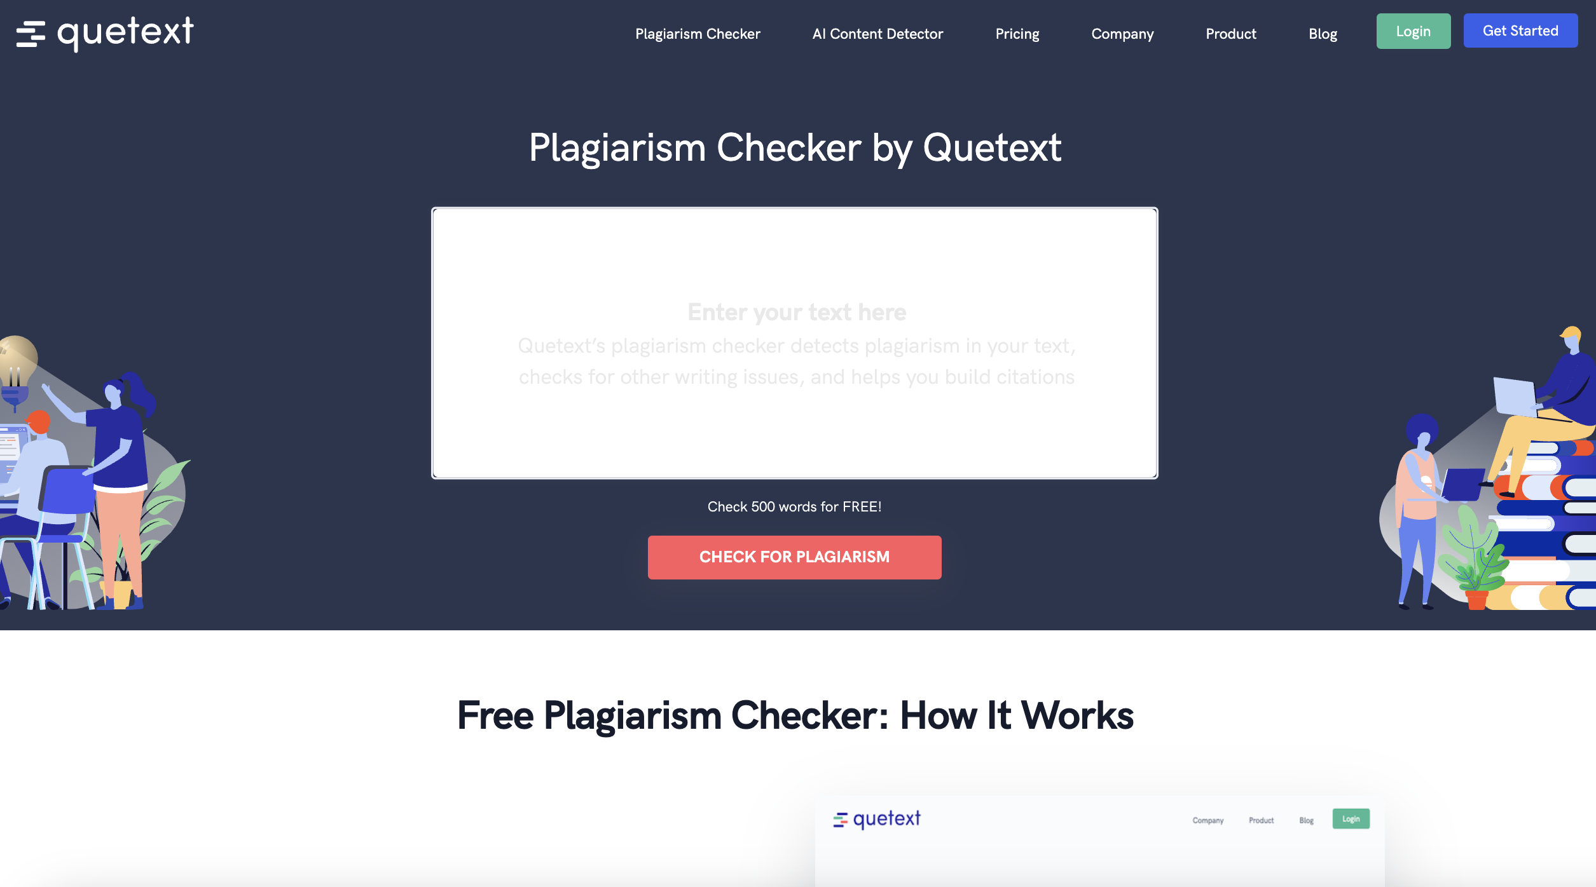Toggle the Plagiarism Checker menu

698,32
